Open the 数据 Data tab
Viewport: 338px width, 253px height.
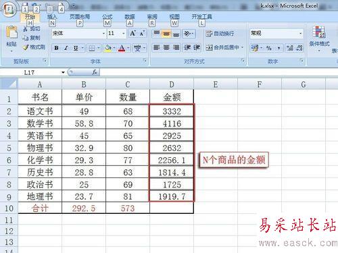[130, 17]
